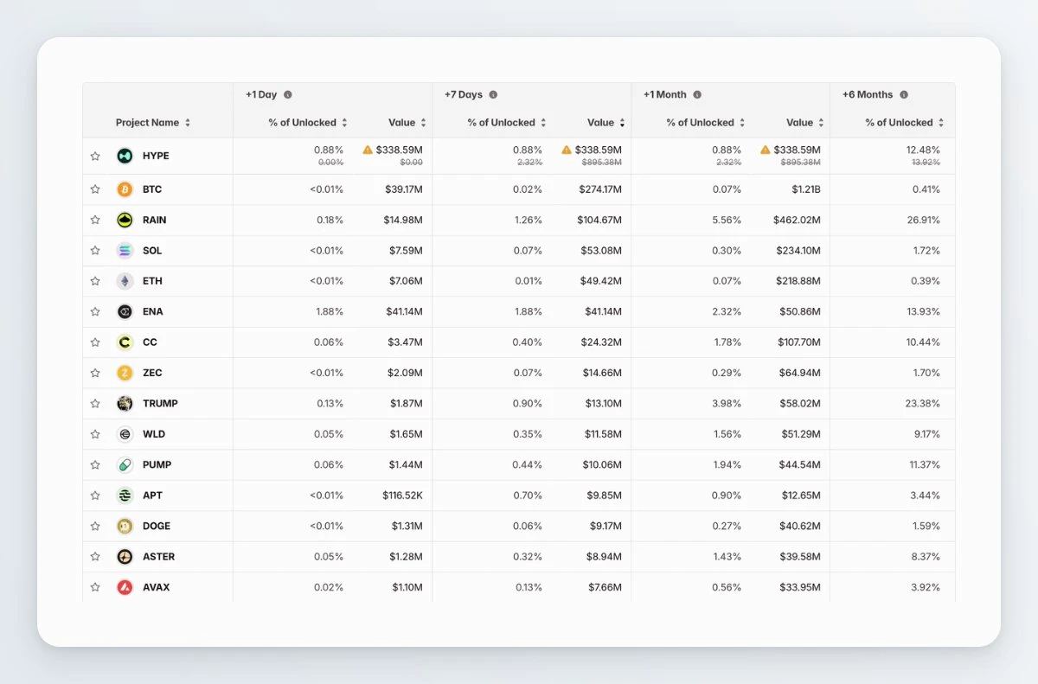Sort by +7 Days Value column

click(606, 123)
